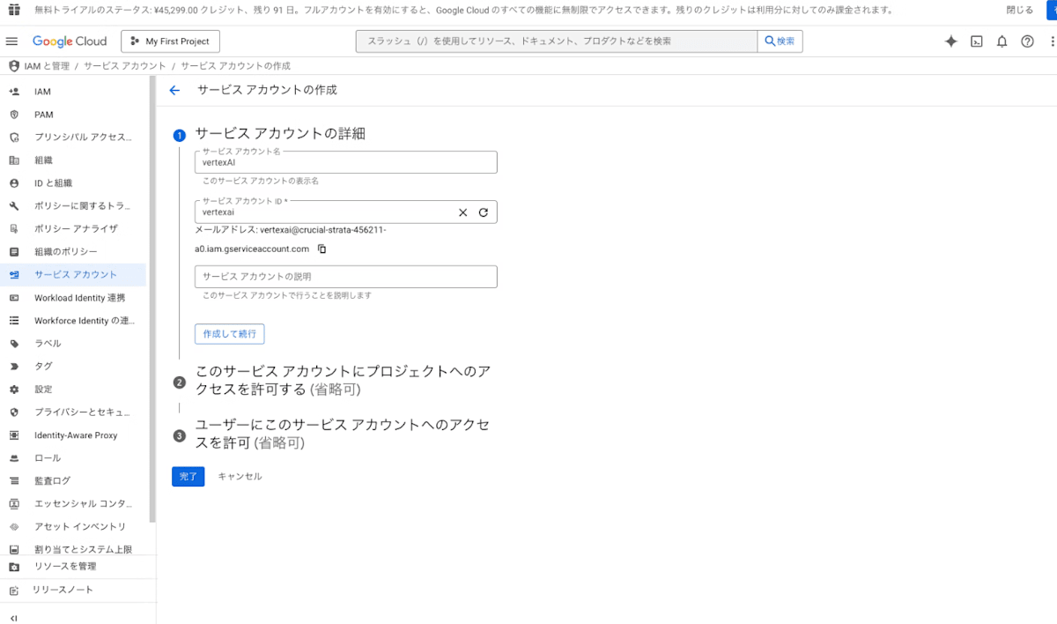The width and height of the screenshot is (1057, 624).
Task: Click the 設定 gear icon
Action: pyautogui.click(x=14, y=390)
